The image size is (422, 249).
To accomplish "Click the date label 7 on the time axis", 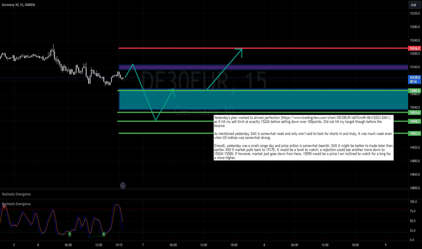I will click(x=143, y=245).
